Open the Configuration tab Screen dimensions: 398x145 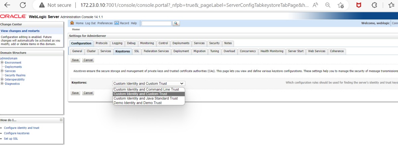[x=81, y=43]
